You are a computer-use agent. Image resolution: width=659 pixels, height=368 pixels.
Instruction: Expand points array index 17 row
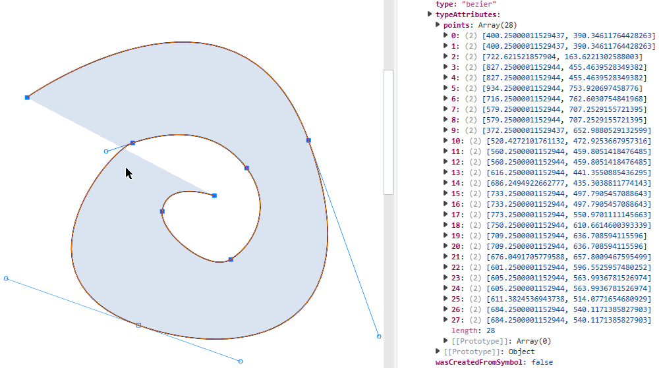click(445, 215)
